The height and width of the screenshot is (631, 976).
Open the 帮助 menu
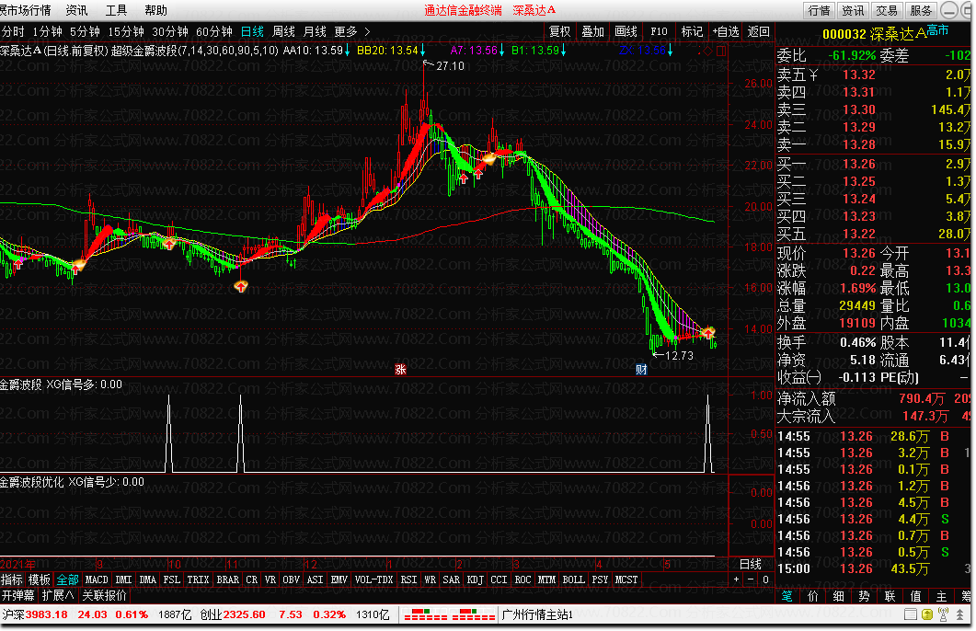pyautogui.click(x=155, y=11)
